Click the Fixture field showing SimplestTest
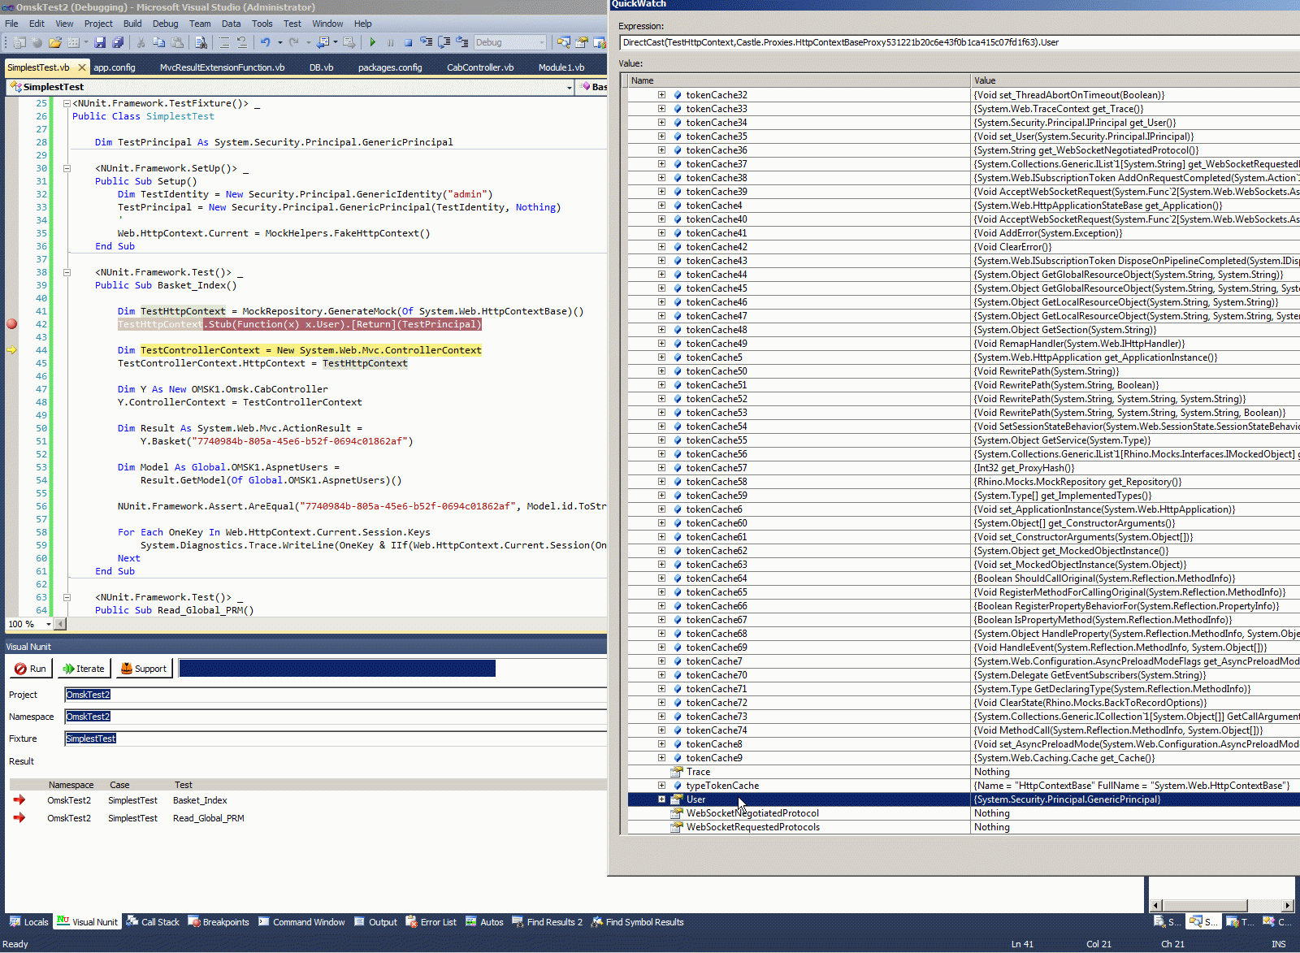The height and width of the screenshot is (953, 1300). click(x=336, y=739)
